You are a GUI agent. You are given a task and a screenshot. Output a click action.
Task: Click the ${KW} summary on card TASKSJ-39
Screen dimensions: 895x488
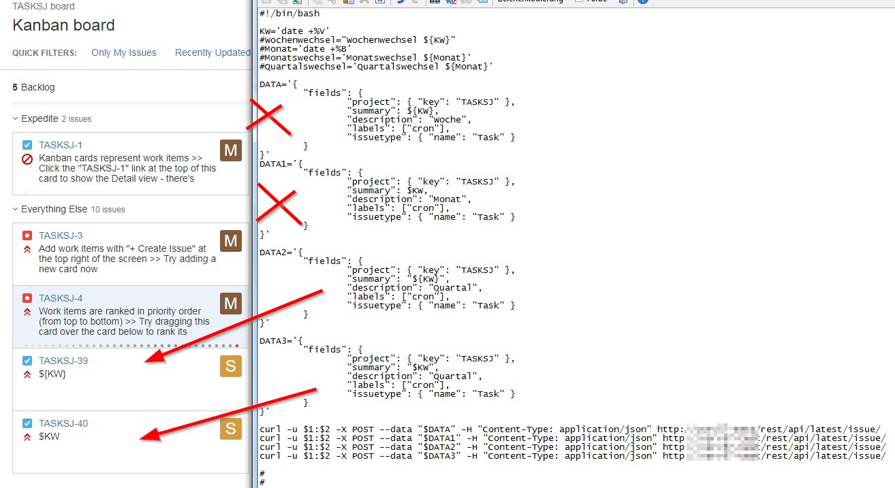(x=52, y=374)
